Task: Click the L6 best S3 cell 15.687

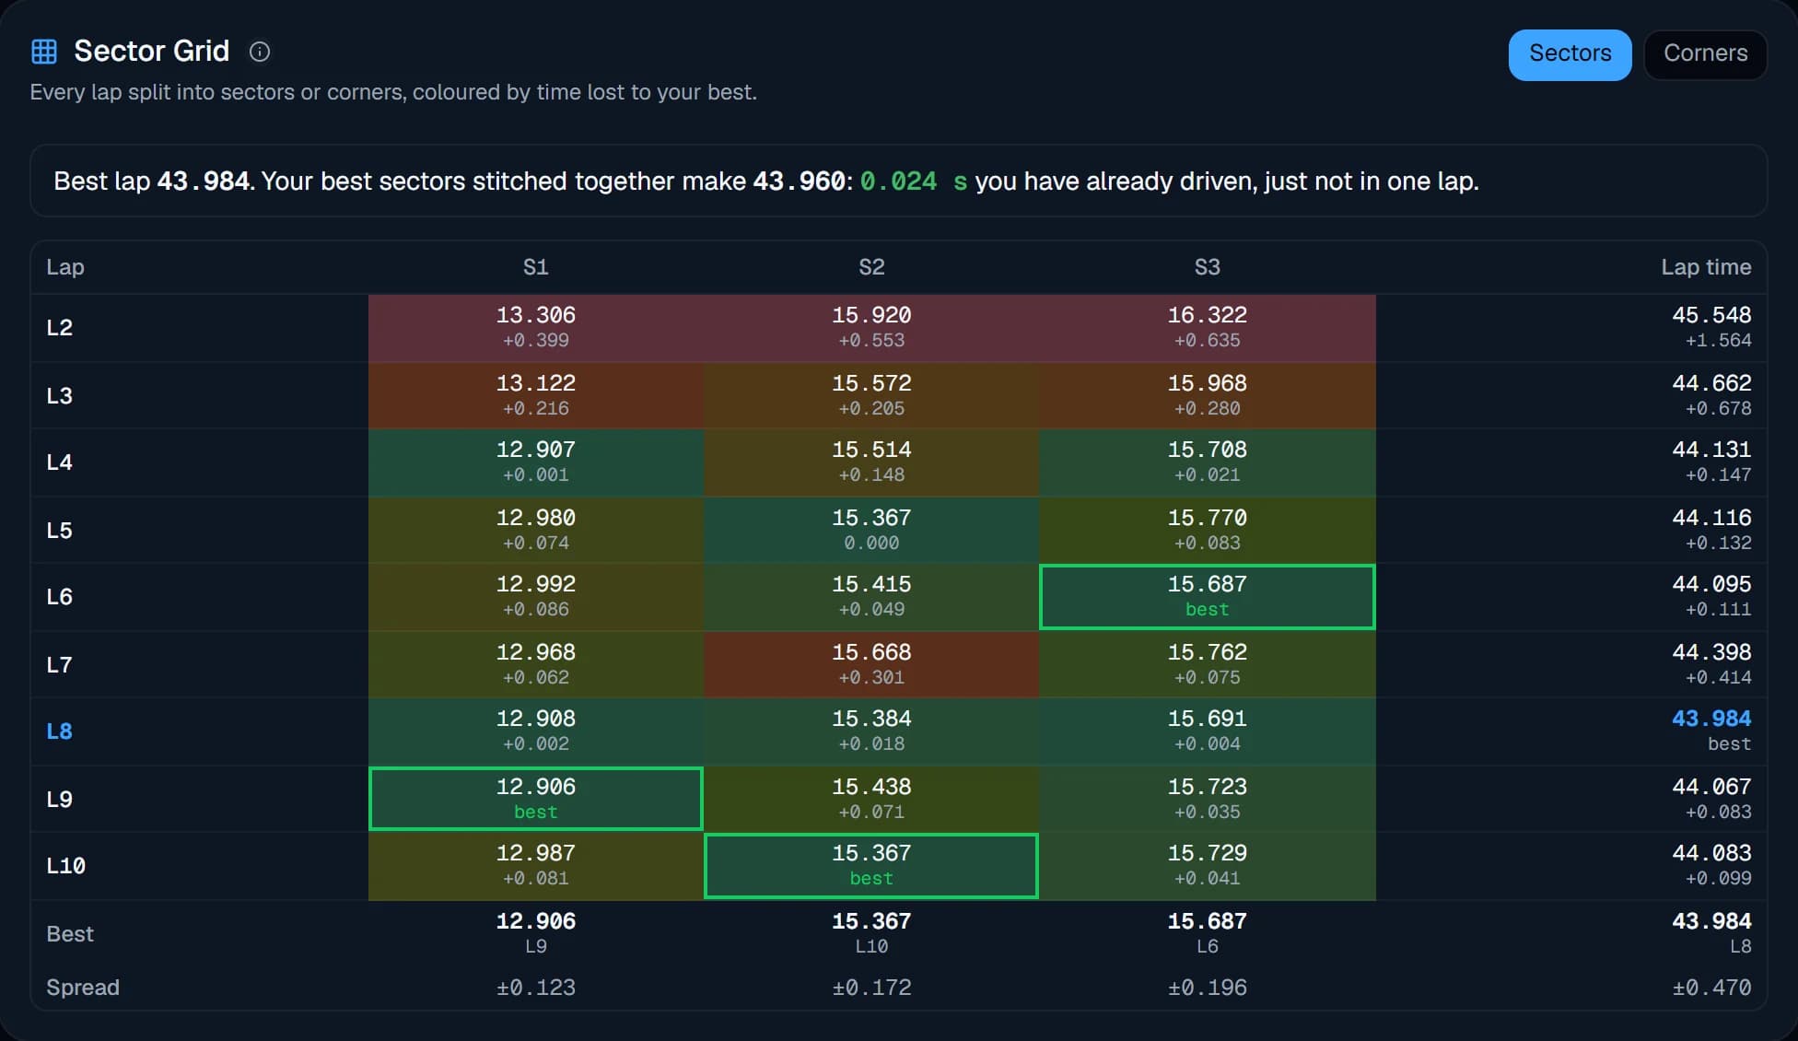Action: coord(1208,597)
